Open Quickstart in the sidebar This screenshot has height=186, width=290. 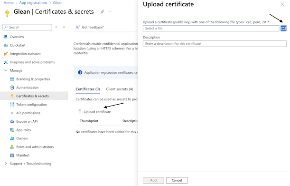18,45
